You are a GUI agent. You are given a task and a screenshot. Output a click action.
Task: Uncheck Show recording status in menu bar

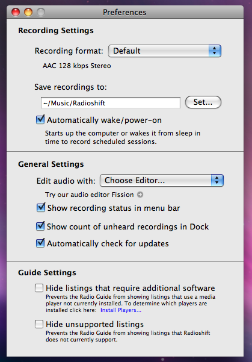coord(41,208)
